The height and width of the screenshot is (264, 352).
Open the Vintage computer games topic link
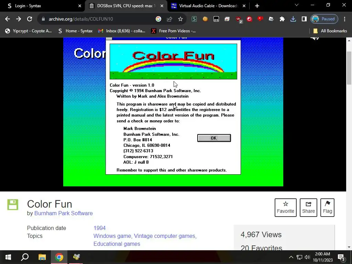[x=165, y=236]
